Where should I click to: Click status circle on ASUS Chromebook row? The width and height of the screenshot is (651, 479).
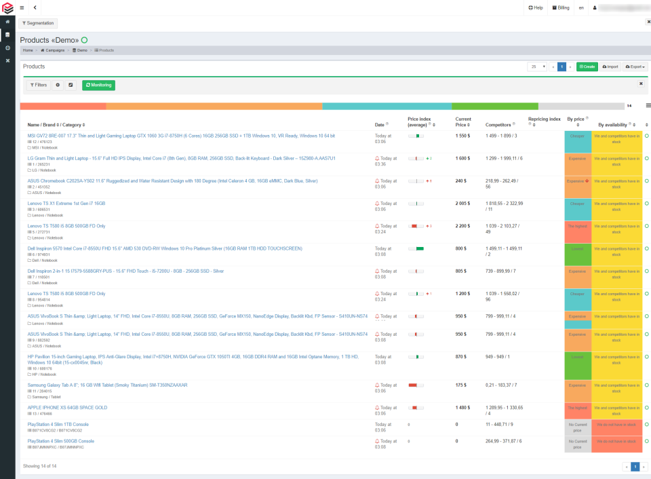(x=646, y=180)
